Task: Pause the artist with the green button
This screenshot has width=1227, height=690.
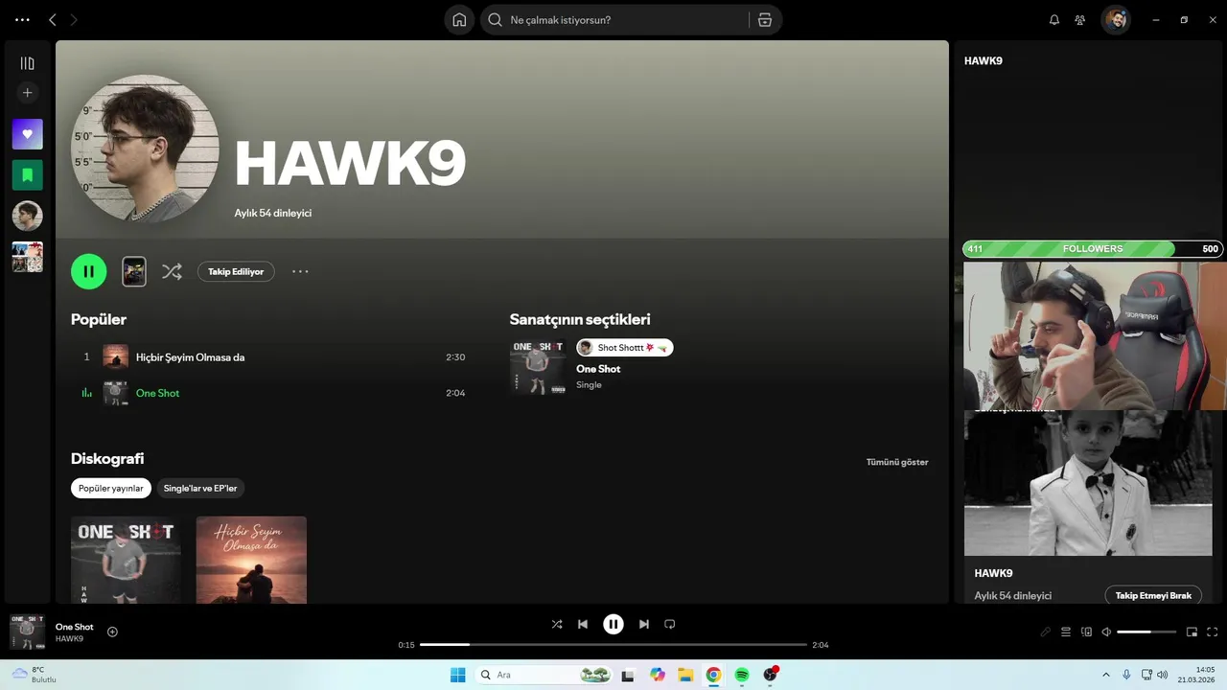Action: coord(88,271)
